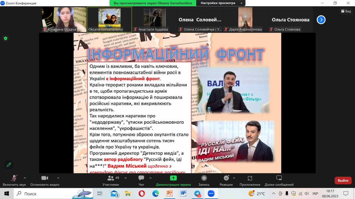Open weather widget showing 21°C

coord(257,193)
